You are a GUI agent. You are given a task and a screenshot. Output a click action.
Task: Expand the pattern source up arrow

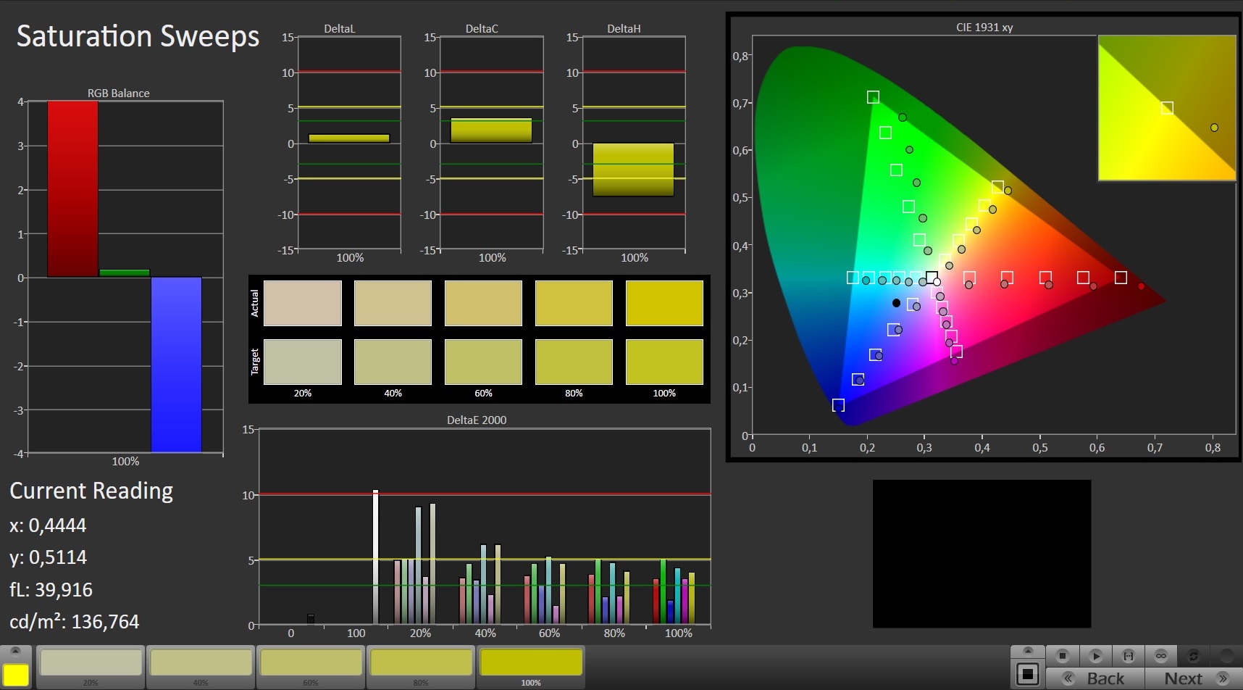click(1027, 652)
